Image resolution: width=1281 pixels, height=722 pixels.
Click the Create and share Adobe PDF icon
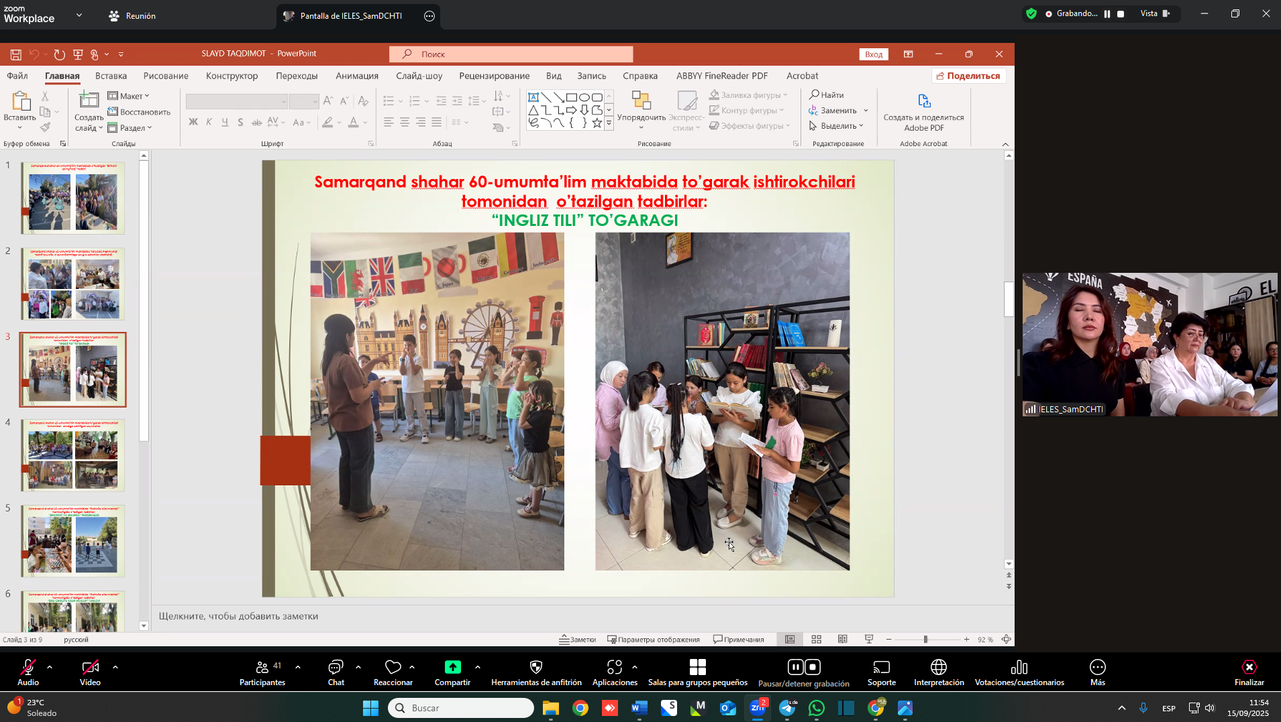924,101
